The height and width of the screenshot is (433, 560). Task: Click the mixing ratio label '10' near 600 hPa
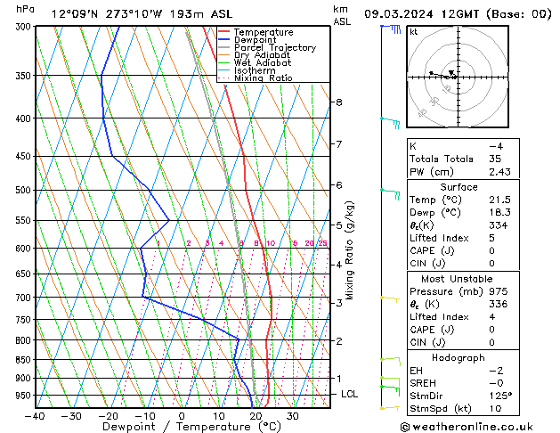coord(271,243)
